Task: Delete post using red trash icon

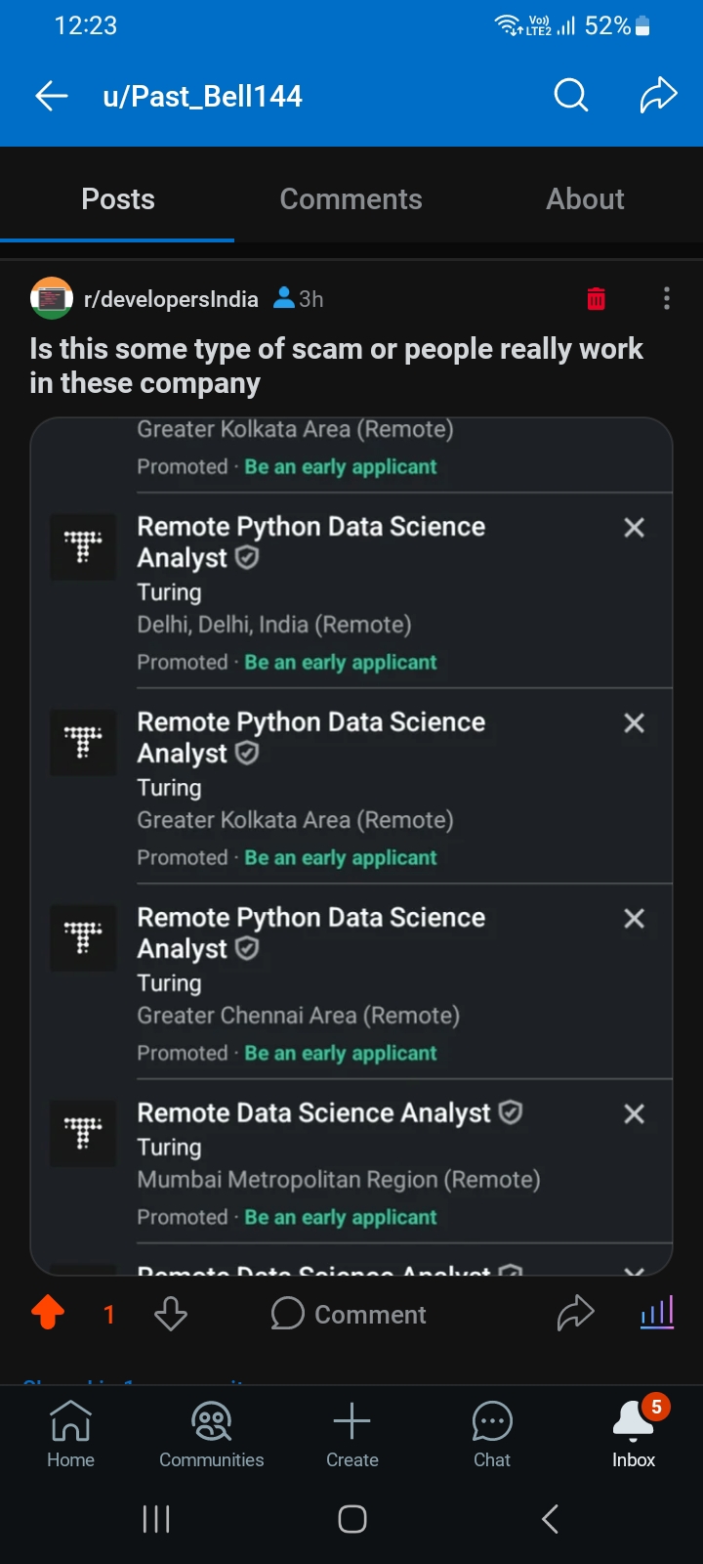Action: click(x=596, y=299)
